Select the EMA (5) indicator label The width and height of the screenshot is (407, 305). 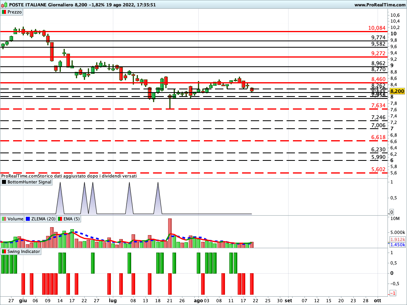coord(71,219)
